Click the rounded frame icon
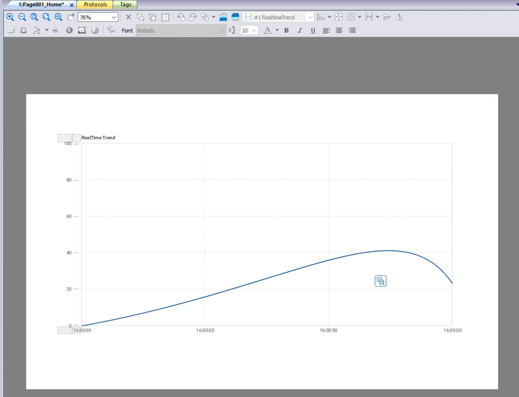 coord(23,30)
